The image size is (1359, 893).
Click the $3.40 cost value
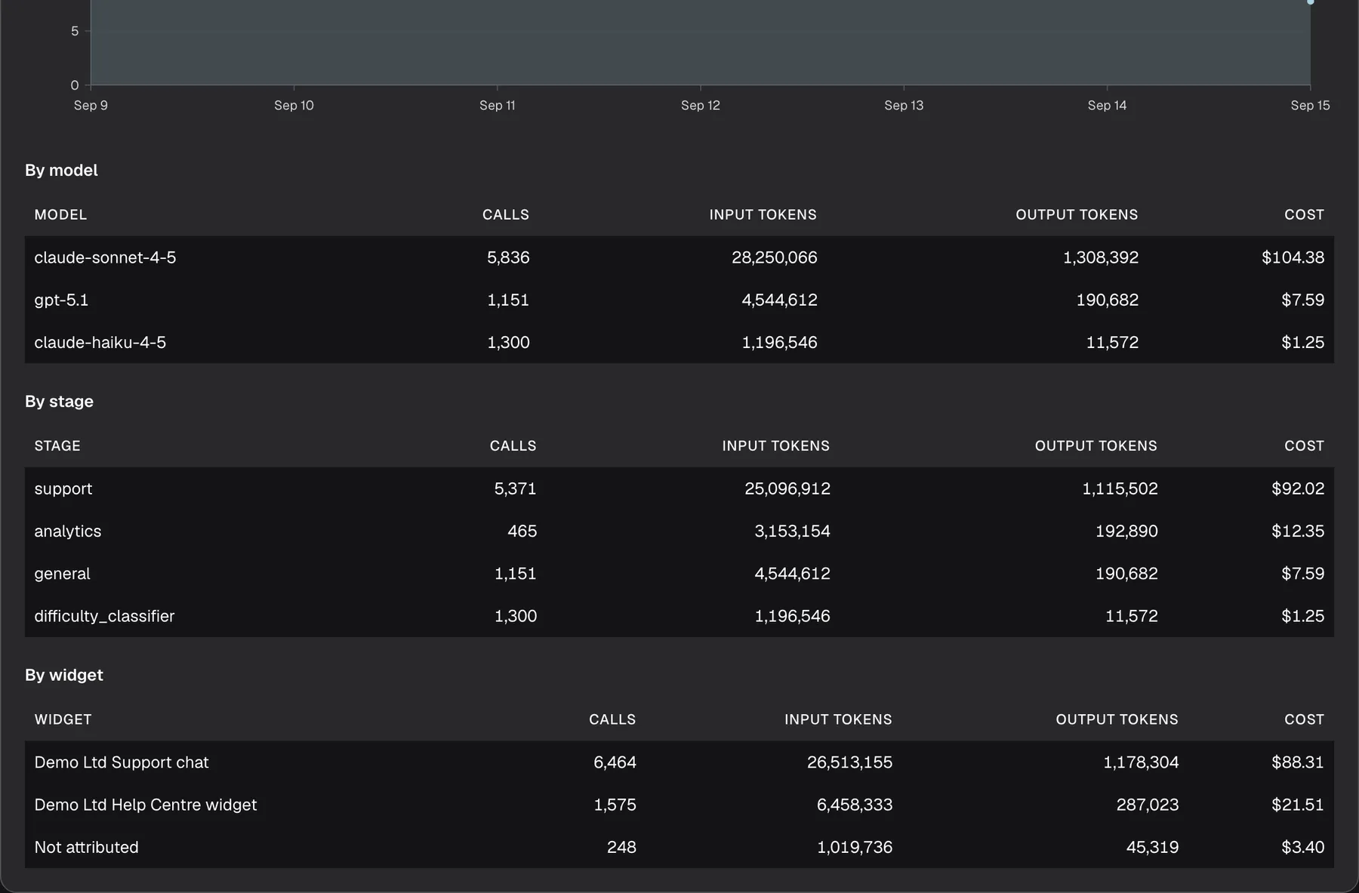point(1302,847)
